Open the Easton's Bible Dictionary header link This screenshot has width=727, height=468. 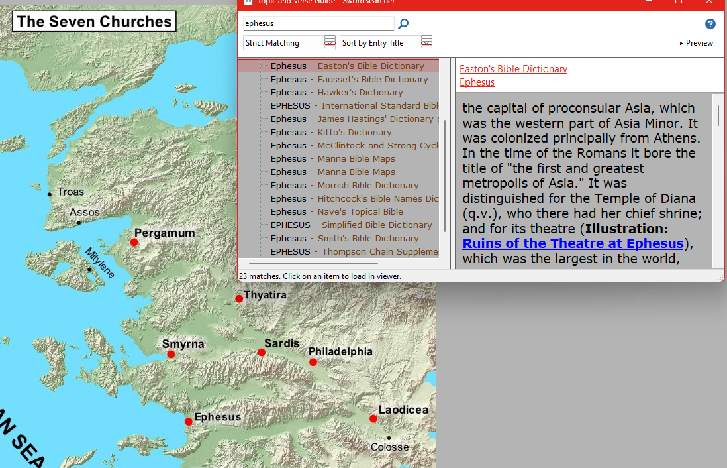coord(513,69)
